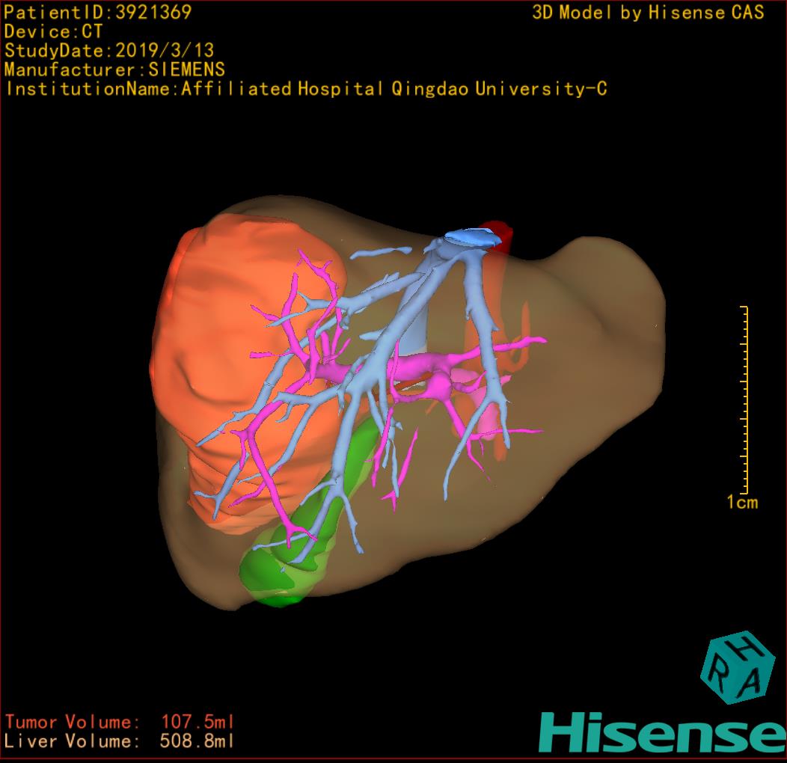This screenshot has width=787, height=763.
Task: Click the Liver Volume 508.8ml value
Action: 197,741
